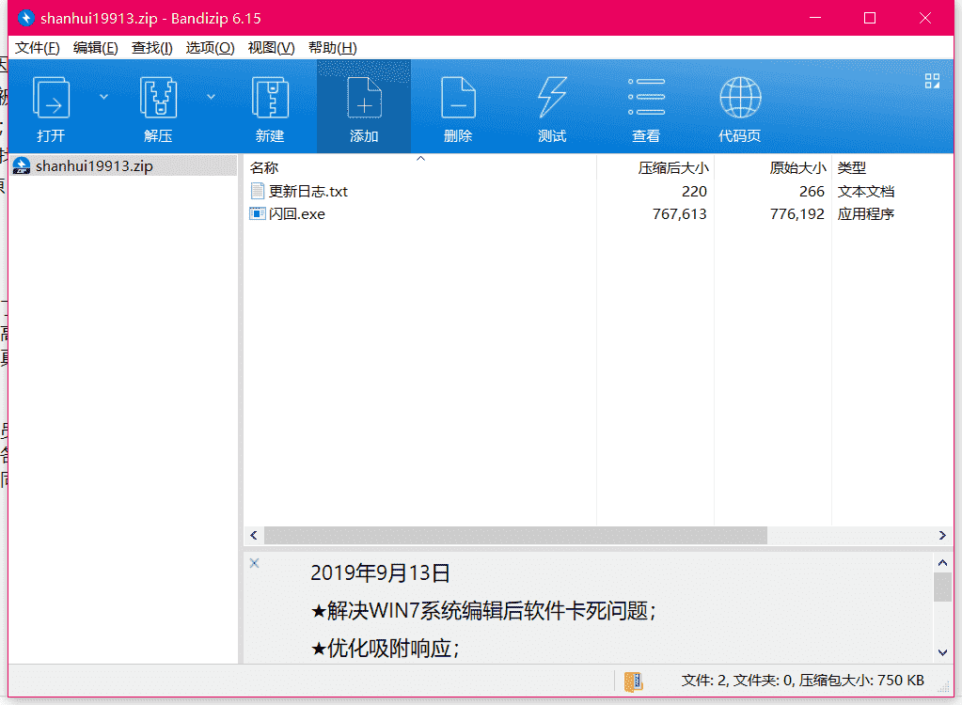
Task: Select the file 更新日志.txt
Action: pyautogui.click(x=308, y=191)
